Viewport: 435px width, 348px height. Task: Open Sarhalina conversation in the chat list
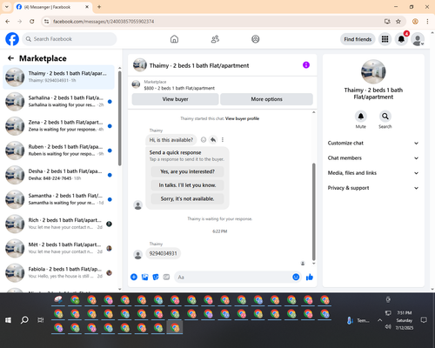59,102
